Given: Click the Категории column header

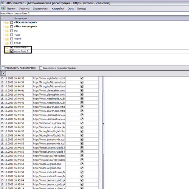Looking at the screenshot, I should tap(101, 19).
